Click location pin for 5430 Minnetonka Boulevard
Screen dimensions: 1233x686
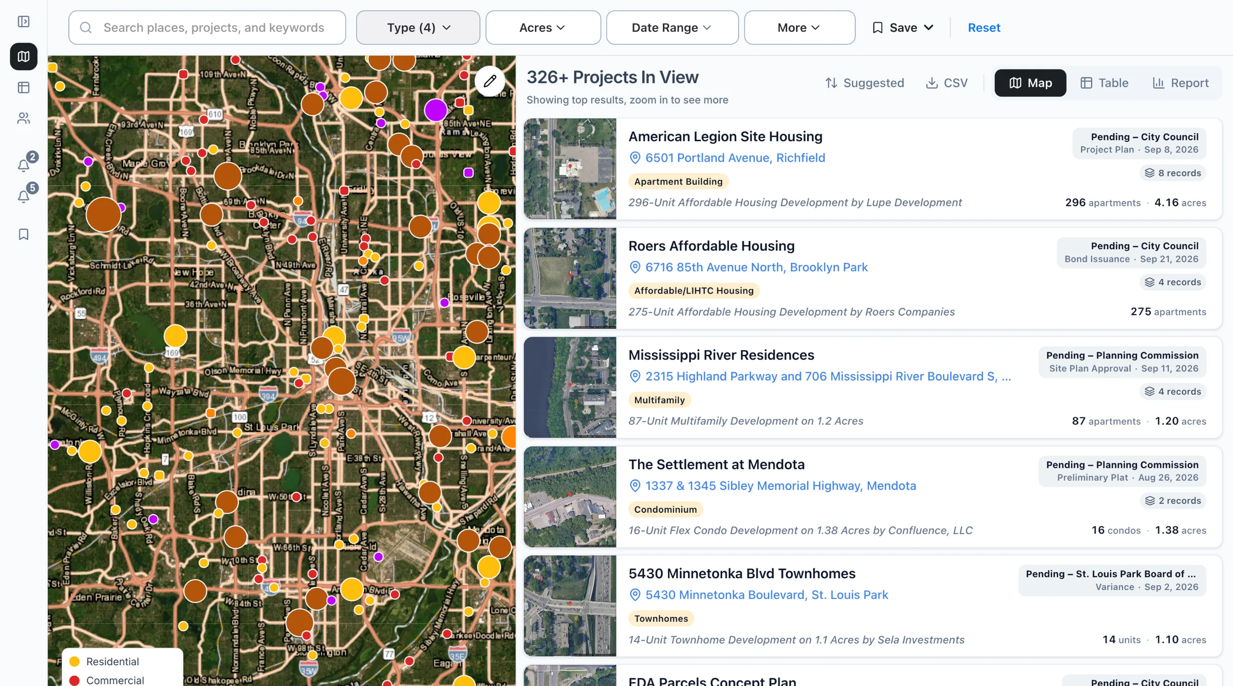pos(635,595)
